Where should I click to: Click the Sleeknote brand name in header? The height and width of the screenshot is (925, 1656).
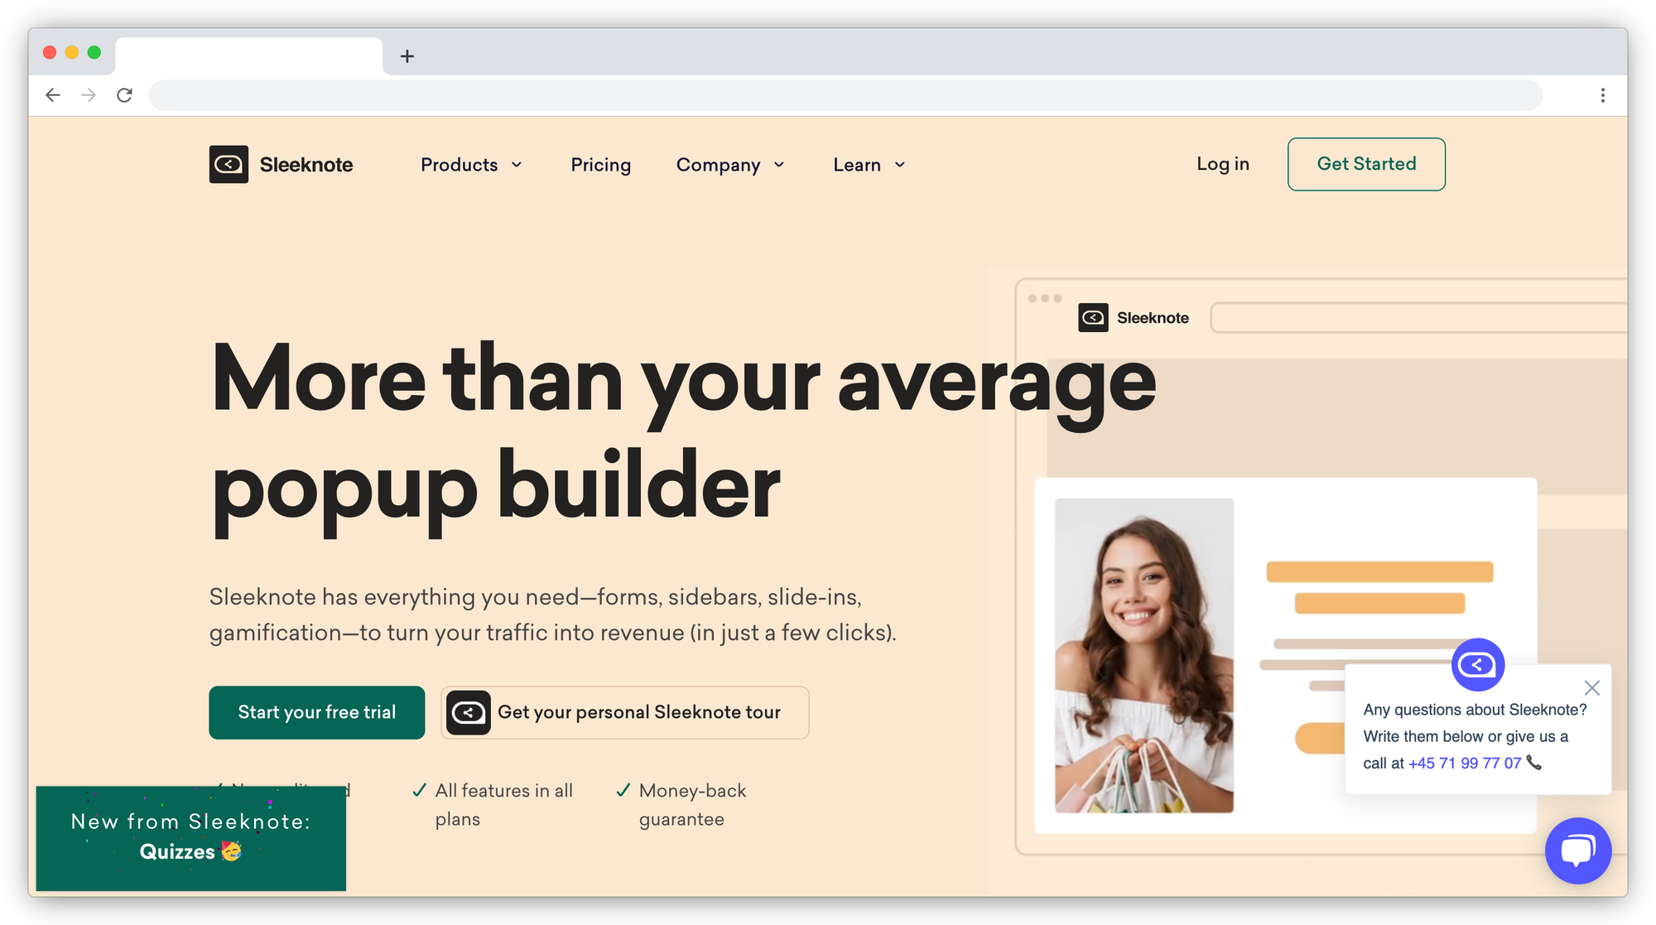point(306,165)
